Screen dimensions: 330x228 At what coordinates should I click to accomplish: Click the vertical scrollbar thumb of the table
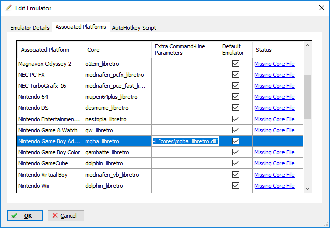coord(307,97)
